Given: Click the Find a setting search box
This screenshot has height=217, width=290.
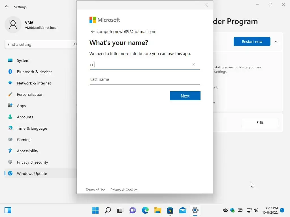Looking at the screenshot, I should click(x=41, y=44).
